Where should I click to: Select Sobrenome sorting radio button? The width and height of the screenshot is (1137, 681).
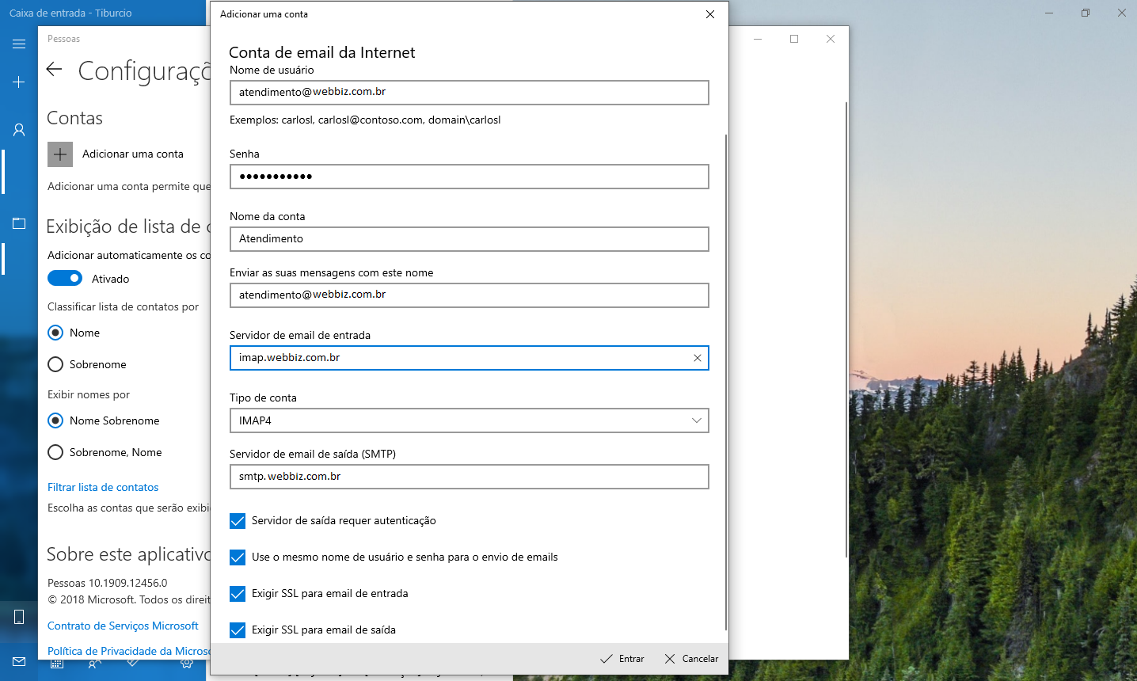[x=55, y=364]
